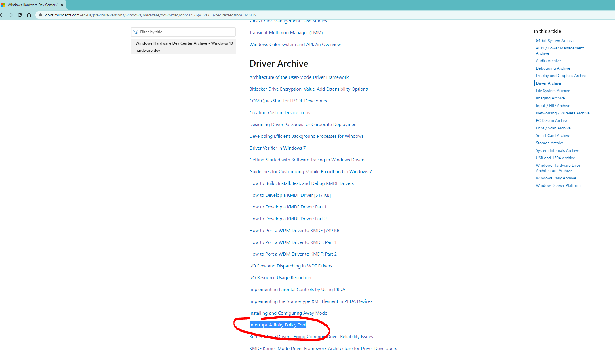Click the browser Back arrow
Viewport: 615px width, 356px height.
[x=2, y=15]
